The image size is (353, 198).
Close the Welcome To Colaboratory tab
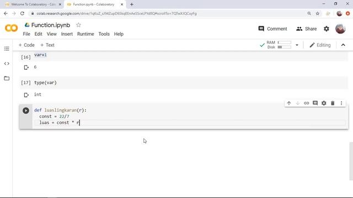pos(60,4)
